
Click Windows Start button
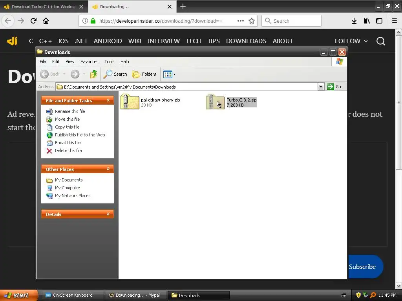[x=19, y=295]
